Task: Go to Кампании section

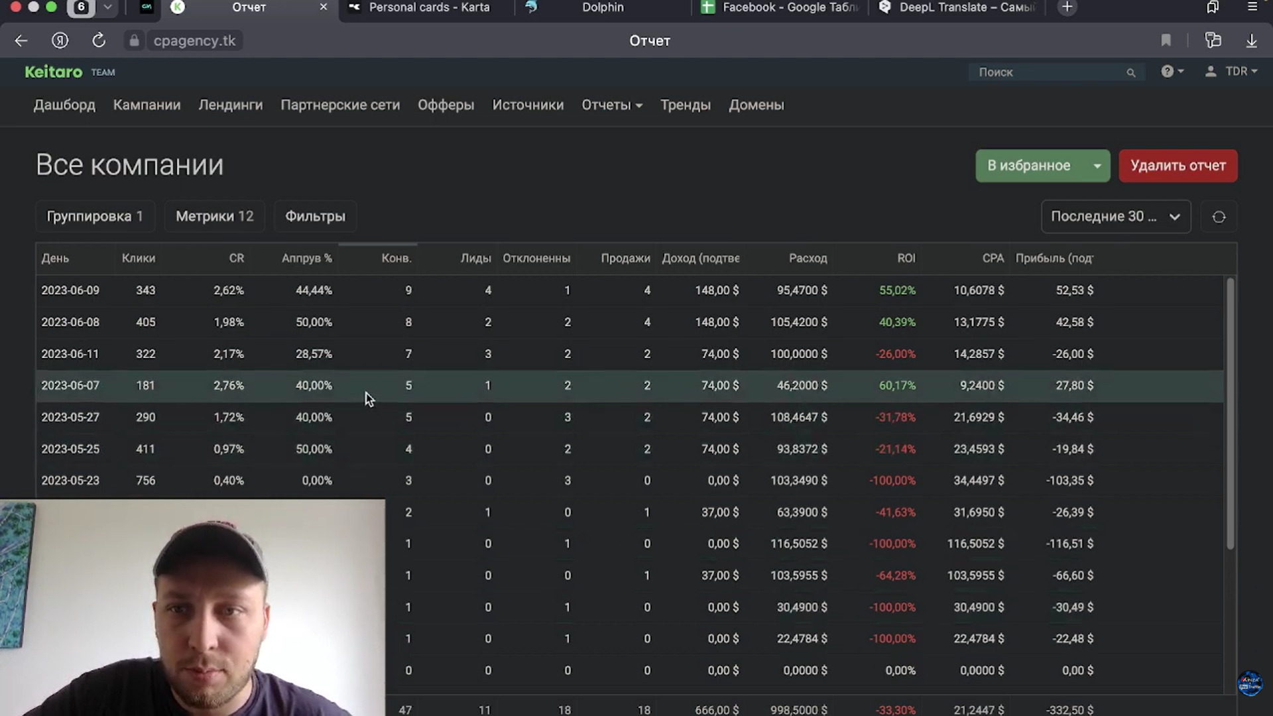Action: tap(147, 105)
